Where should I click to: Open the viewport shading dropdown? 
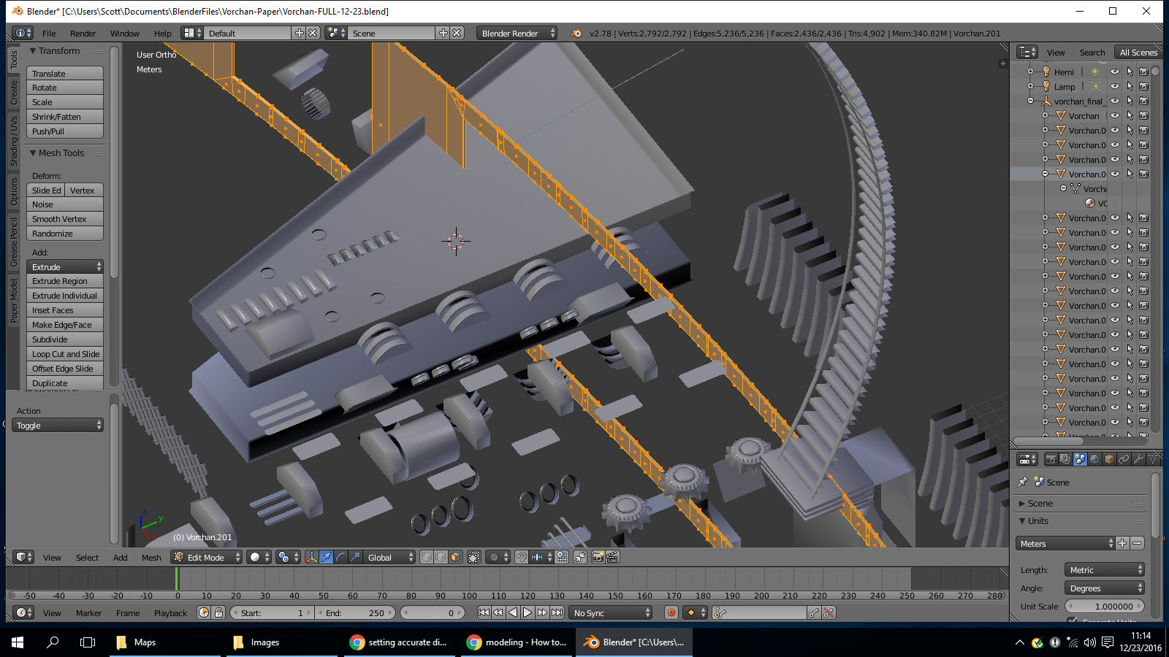pyautogui.click(x=259, y=557)
